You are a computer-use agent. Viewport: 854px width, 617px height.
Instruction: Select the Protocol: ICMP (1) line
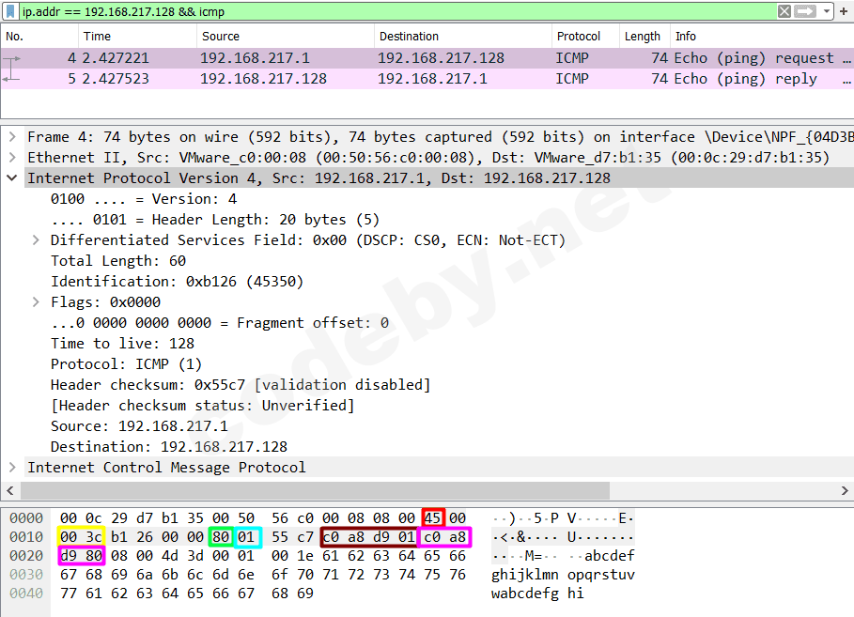126,364
